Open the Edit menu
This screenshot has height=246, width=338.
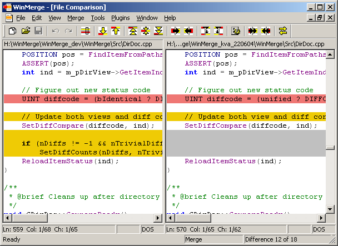click(x=37, y=18)
